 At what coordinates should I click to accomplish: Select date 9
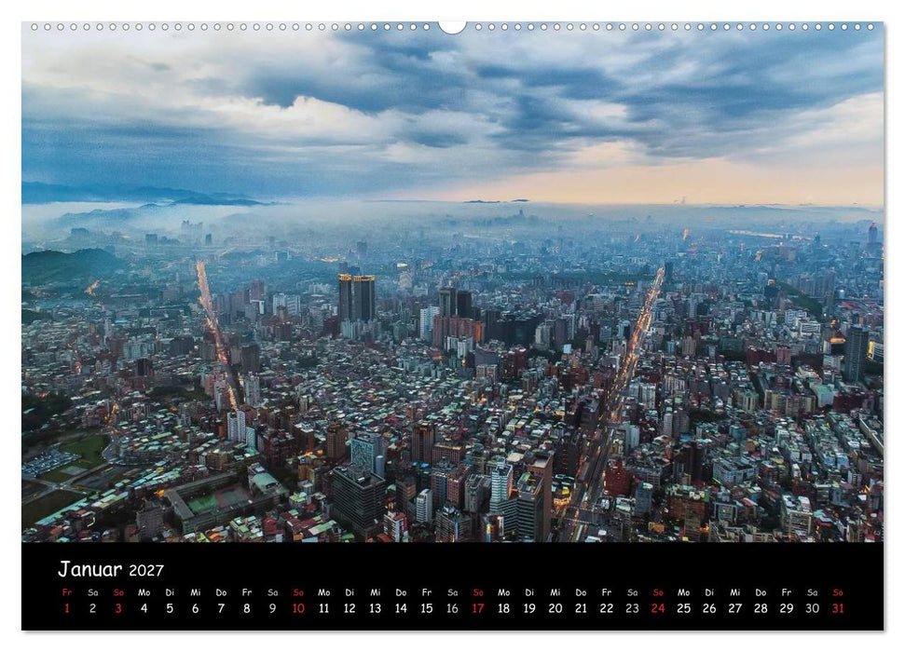[x=272, y=608]
